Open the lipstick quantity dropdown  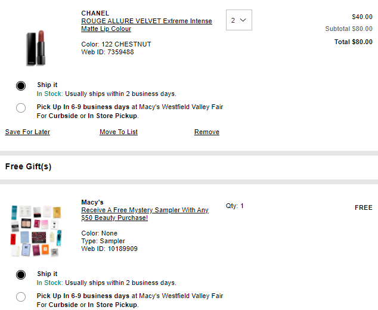[x=239, y=20]
